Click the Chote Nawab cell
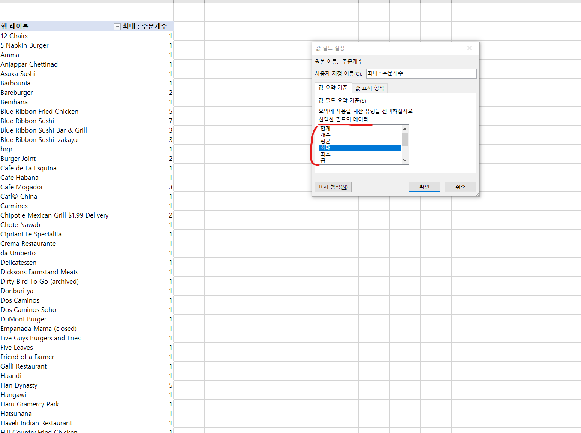Viewport: 581px width, 433px height. (60, 225)
